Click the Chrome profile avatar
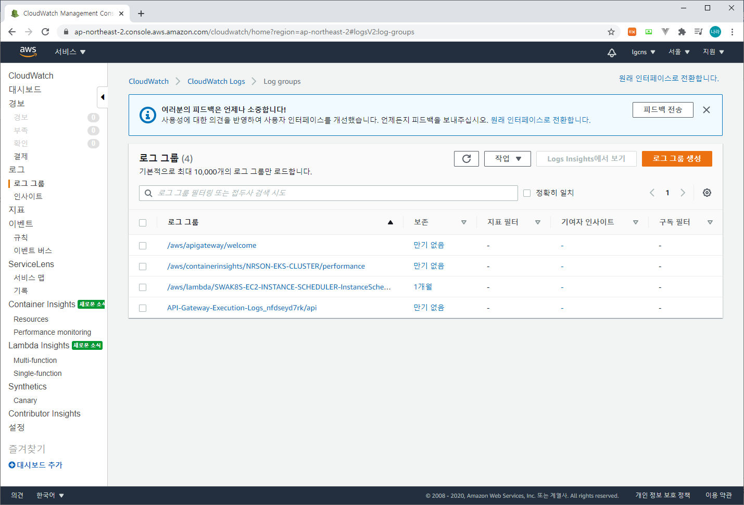744x505 pixels. (x=715, y=32)
